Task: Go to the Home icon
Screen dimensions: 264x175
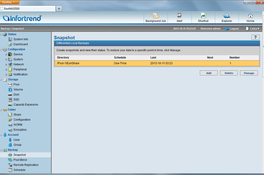Action: point(250,16)
